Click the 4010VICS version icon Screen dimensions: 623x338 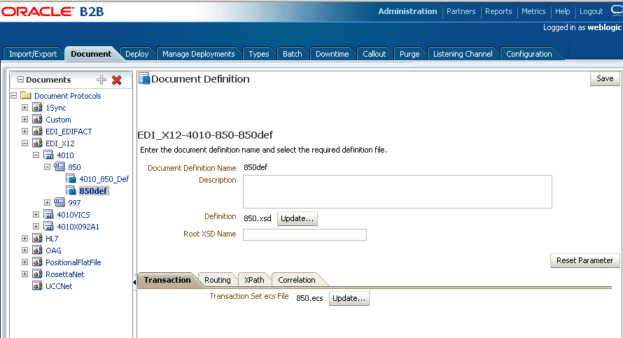point(48,214)
